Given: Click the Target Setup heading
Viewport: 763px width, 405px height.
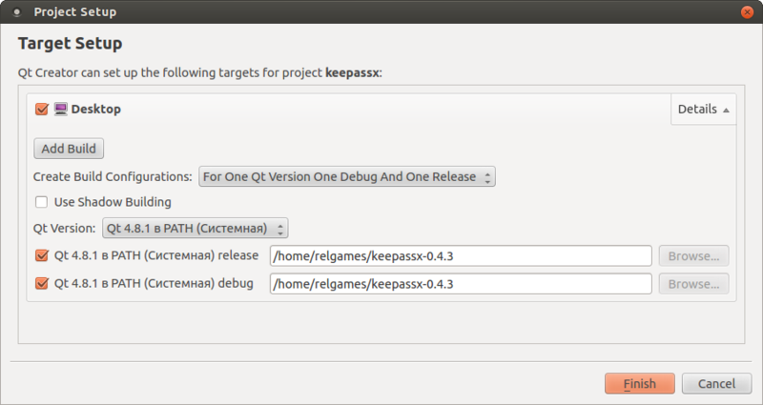Looking at the screenshot, I should (70, 43).
